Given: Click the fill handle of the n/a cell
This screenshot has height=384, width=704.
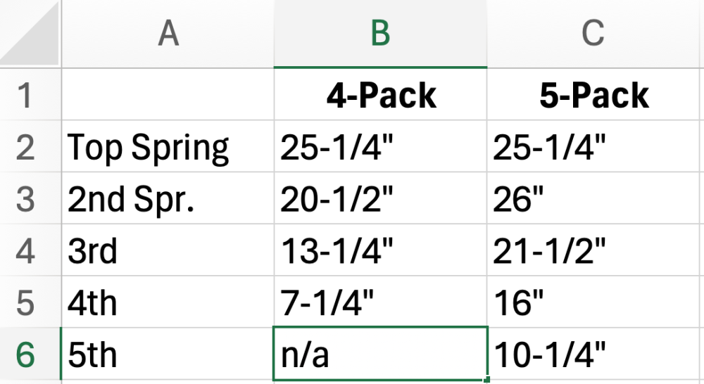Looking at the screenshot, I should 486,380.
